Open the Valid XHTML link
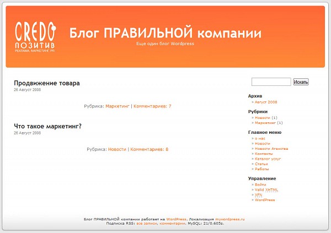The width and height of the screenshot is (331, 233). coord(266,189)
